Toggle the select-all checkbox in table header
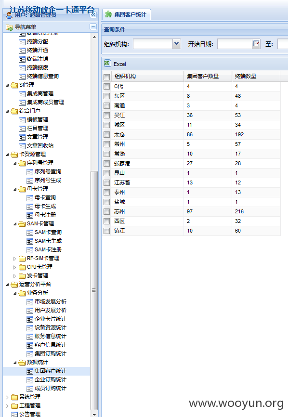This screenshot has height=417, width=288. [x=106, y=77]
